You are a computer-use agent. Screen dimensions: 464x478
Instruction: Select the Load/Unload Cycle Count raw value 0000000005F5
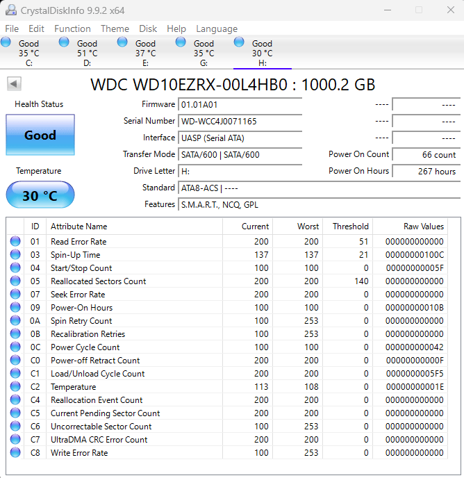(415, 374)
